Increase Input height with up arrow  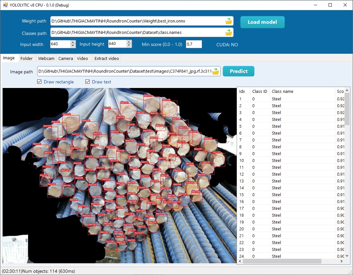pyautogui.click(x=129, y=42)
